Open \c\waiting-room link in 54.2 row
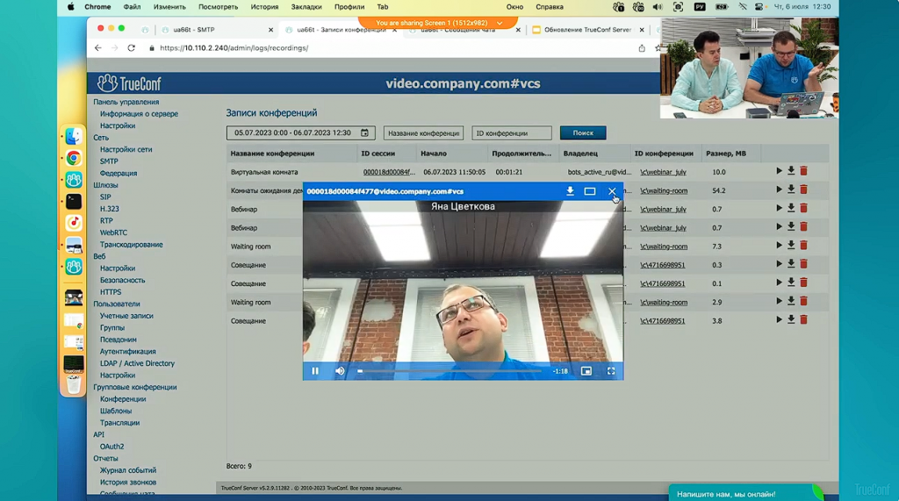 tap(664, 191)
